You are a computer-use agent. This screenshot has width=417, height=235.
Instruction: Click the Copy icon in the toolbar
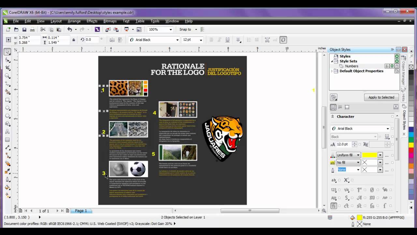click(51, 29)
